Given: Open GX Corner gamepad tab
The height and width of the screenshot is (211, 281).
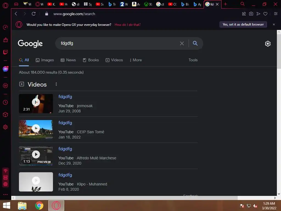Looking at the screenshot, I should coord(16,4).
